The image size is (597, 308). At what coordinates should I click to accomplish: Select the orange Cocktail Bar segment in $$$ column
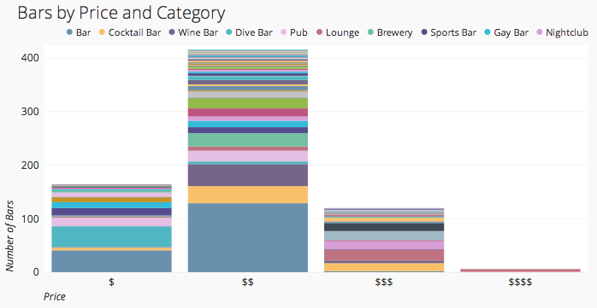click(x=384, y=267)
